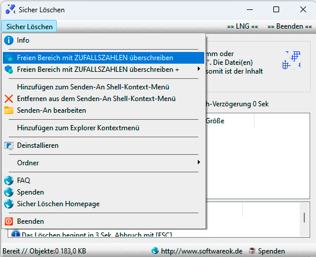Image resolution: width=316 pixels, height=257 pixels.
Task: Click »» Beenden «« in the menu bar
Action: (x=290, y=26)
